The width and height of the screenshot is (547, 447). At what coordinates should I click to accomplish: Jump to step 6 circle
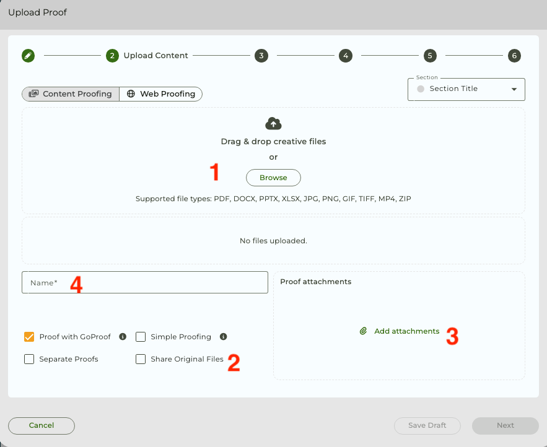point(514,56)
